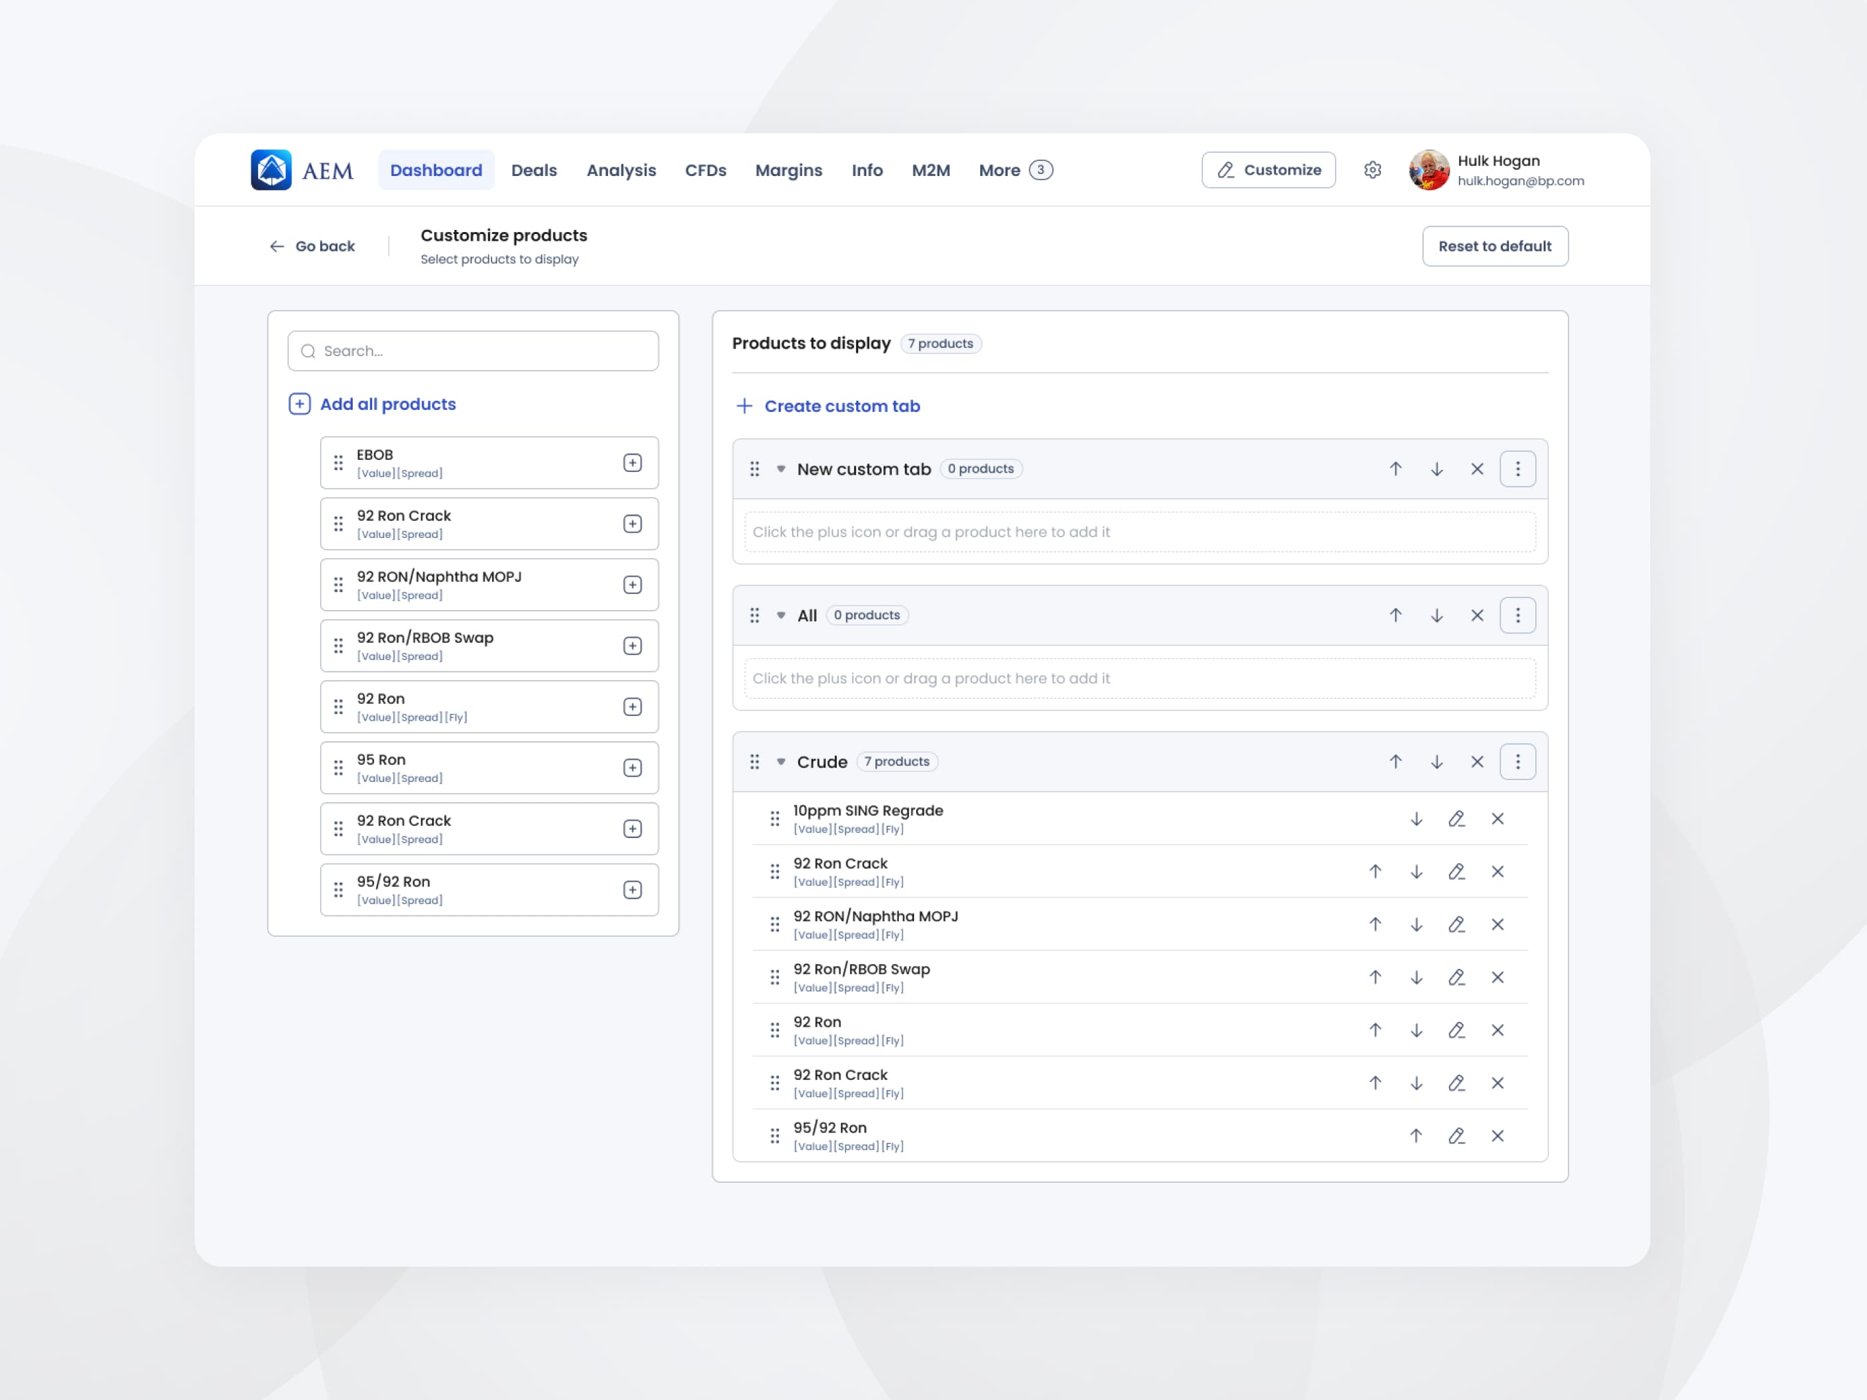Click hulk.hogan@bp.com email text
The width and height of the screenshot is (1867, 1400).
(1520, 181)
